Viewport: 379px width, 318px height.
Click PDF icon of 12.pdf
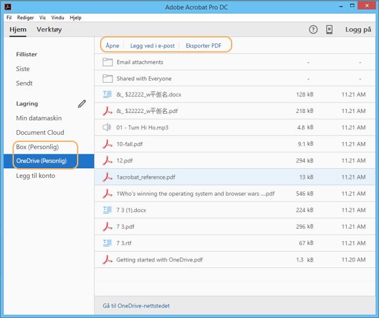tap(107, 160)
